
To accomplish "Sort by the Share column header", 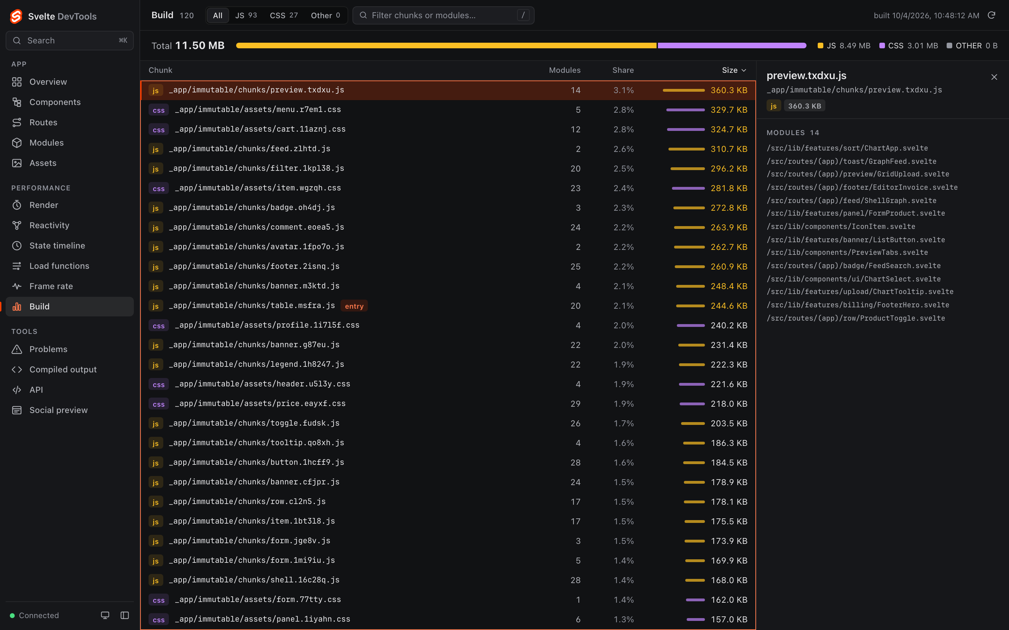I will click(x=623, y=70).
